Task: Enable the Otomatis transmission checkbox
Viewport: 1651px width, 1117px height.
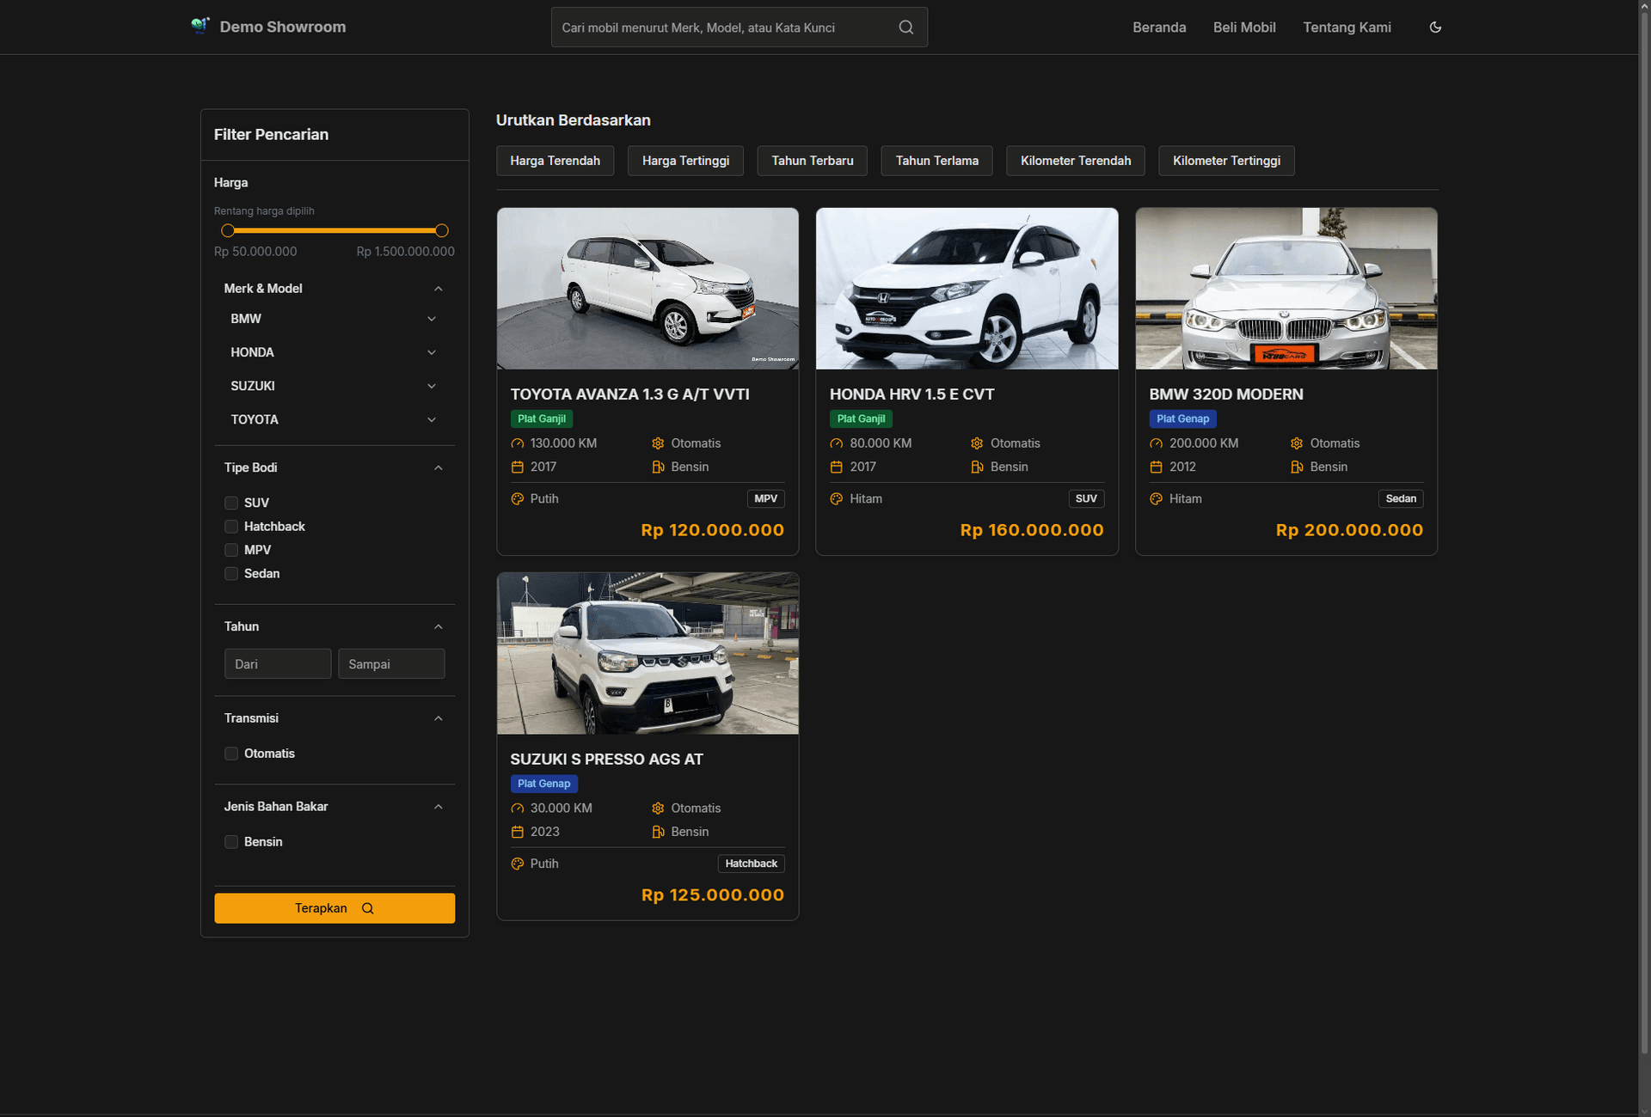Action: coord(231,754)
